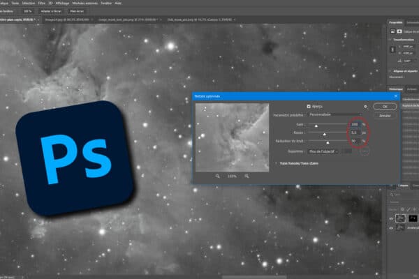The height and width of the screenshot is (279, 419).
Task: Open the 3D menu
Action: click(50, 3)
